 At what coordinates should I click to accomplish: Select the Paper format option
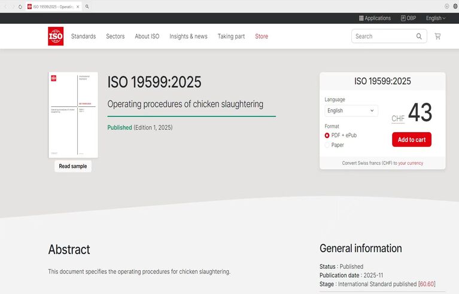click(327, 145)
